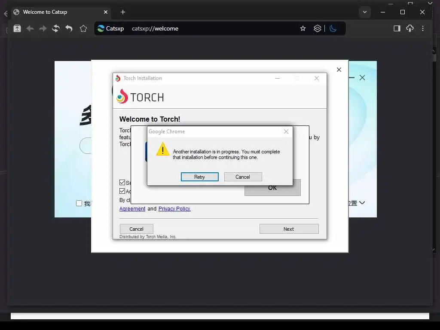
Task: Go back using the toolbar back arrow
Action: [30, 28]
